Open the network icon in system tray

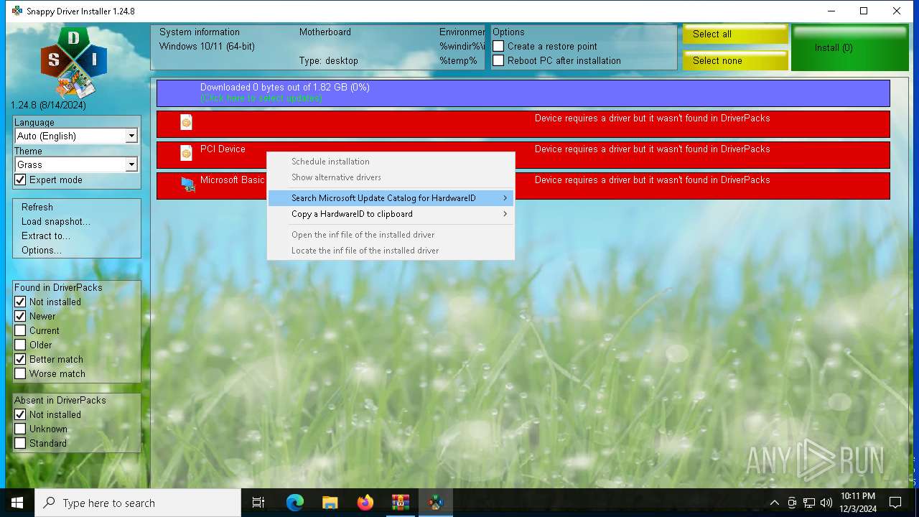[809, 503]
